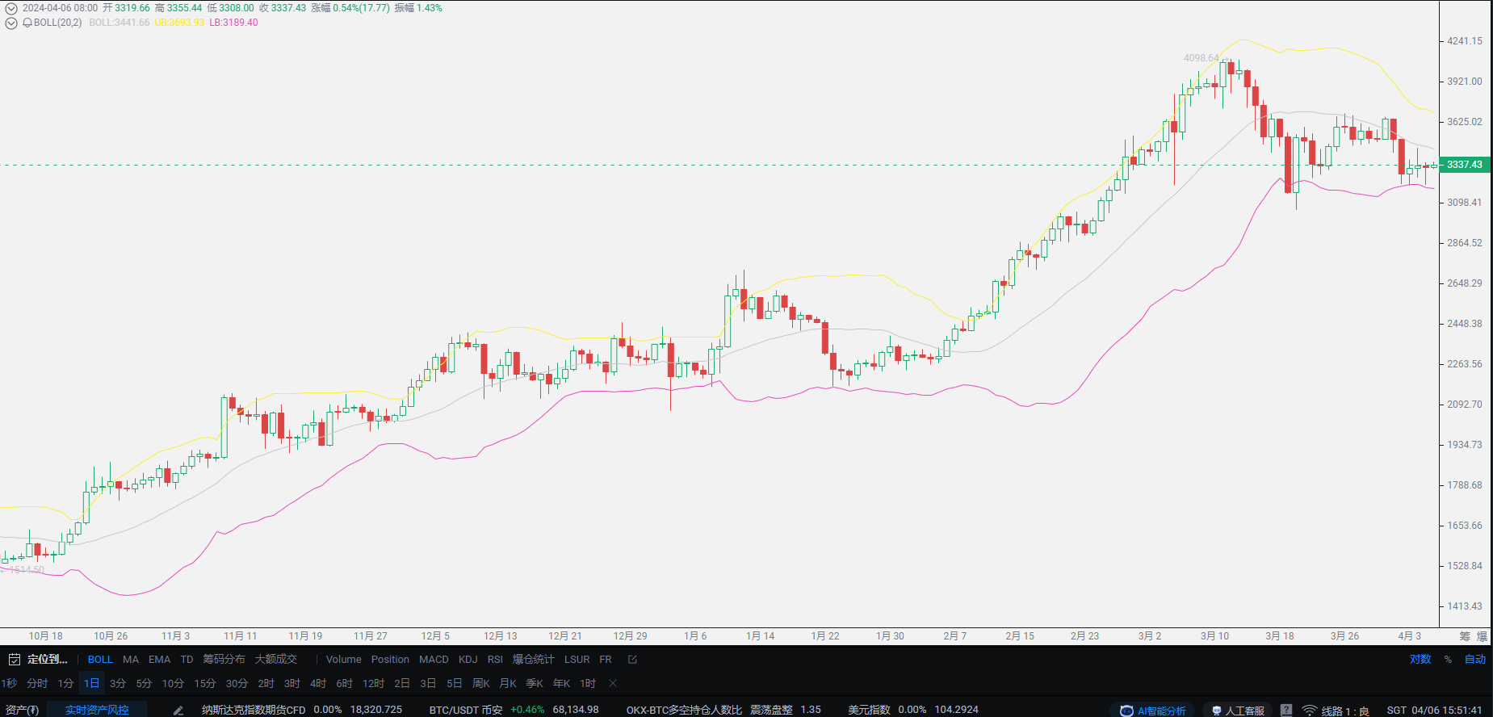The height and width of the screenshot is (717, 1493).
Task: Switch to 分时 timeframe
Action: click(x=37, y=683)
